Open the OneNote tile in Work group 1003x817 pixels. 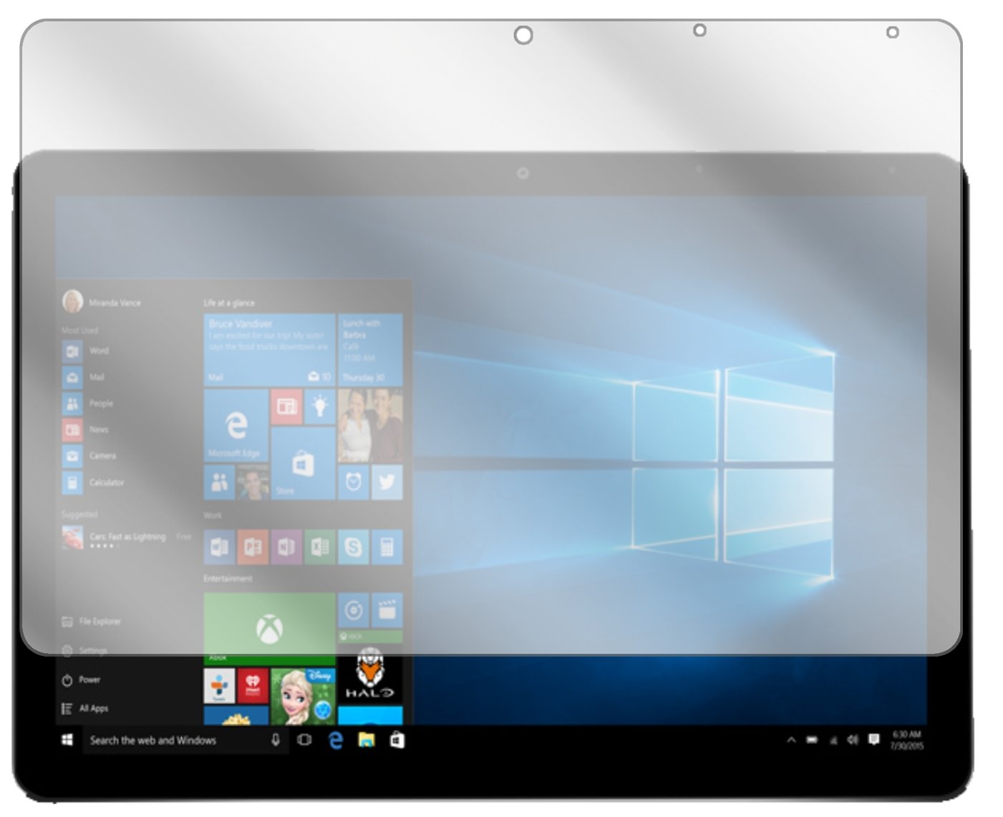coord(286,547)
